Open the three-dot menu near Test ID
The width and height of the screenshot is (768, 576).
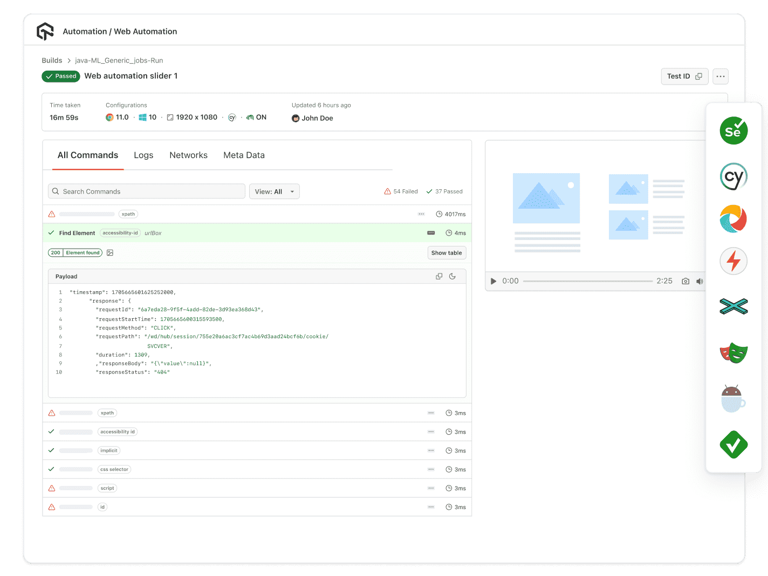pyautogui.click(x=720, y=77)
